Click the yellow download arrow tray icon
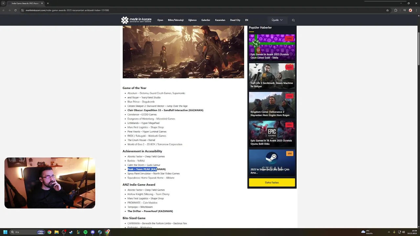This screenshot has height=236, width=420. [394, 232]
